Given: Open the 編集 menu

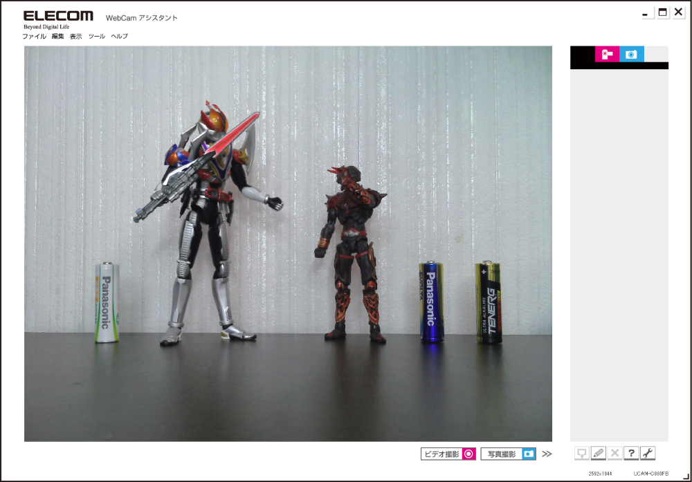Looking at the screenshot, I should 58,36.
